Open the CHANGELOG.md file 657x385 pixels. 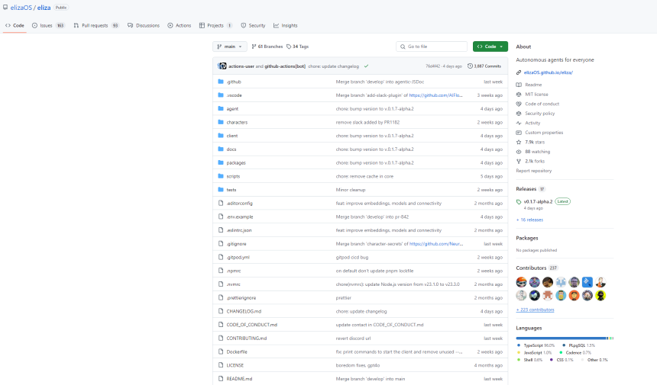(244, 311)
